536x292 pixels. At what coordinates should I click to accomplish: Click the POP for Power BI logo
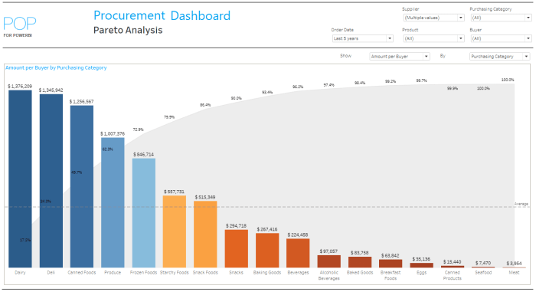tap(19, 27)
